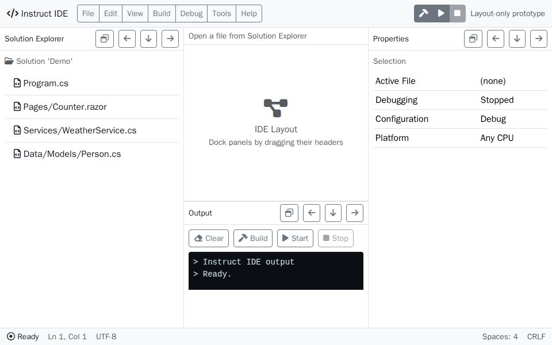552x345 pixels.
Task: Dock the Properties panel downward
Action: (x=517, y=39)
